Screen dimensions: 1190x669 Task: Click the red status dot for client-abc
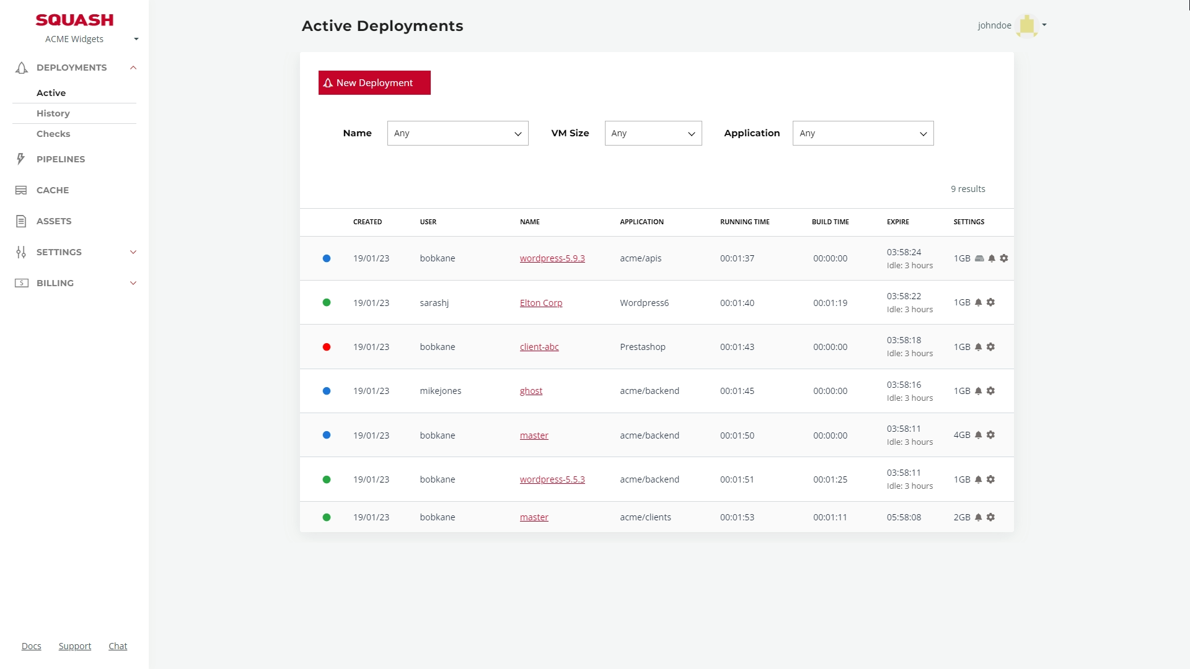pos(327,347)
